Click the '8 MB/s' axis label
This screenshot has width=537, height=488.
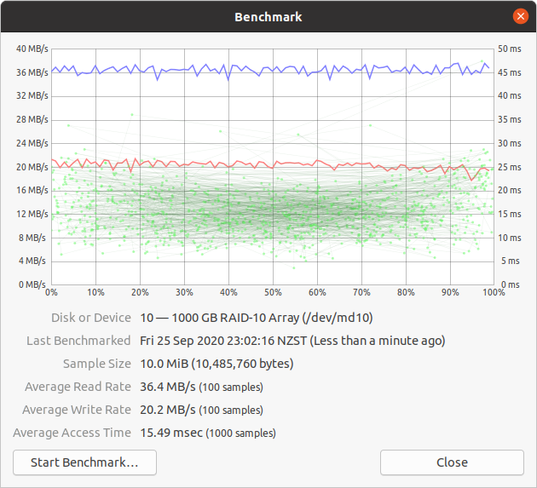click(x=32, y=238)
